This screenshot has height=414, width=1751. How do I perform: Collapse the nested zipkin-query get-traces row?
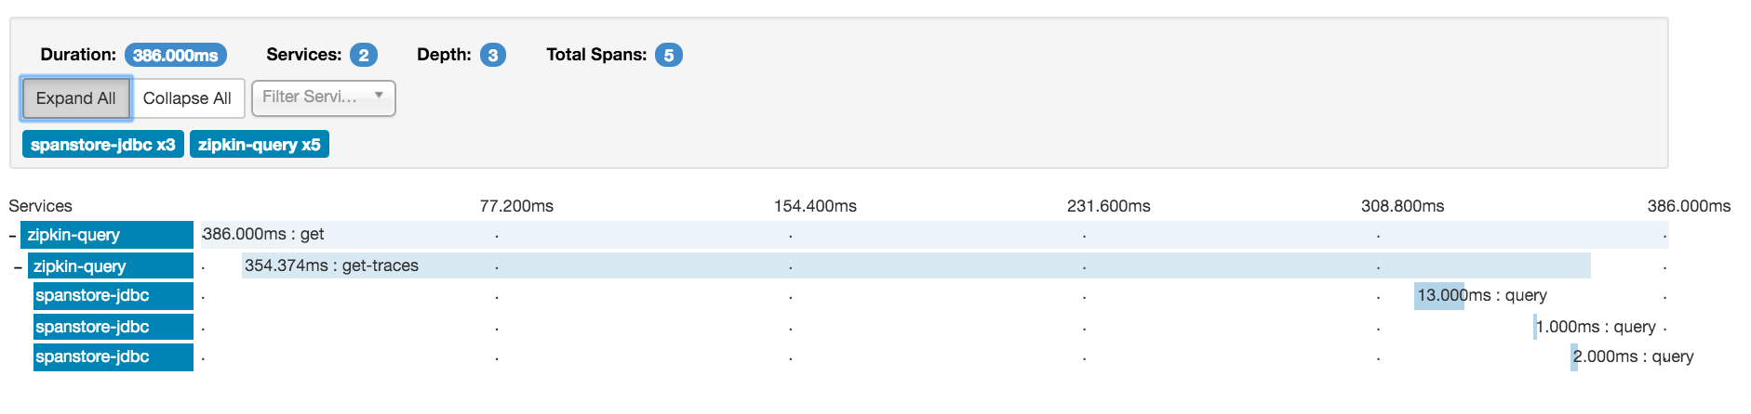(18, 267)
